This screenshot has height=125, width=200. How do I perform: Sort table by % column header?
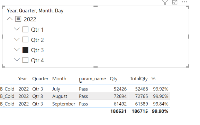153,79
